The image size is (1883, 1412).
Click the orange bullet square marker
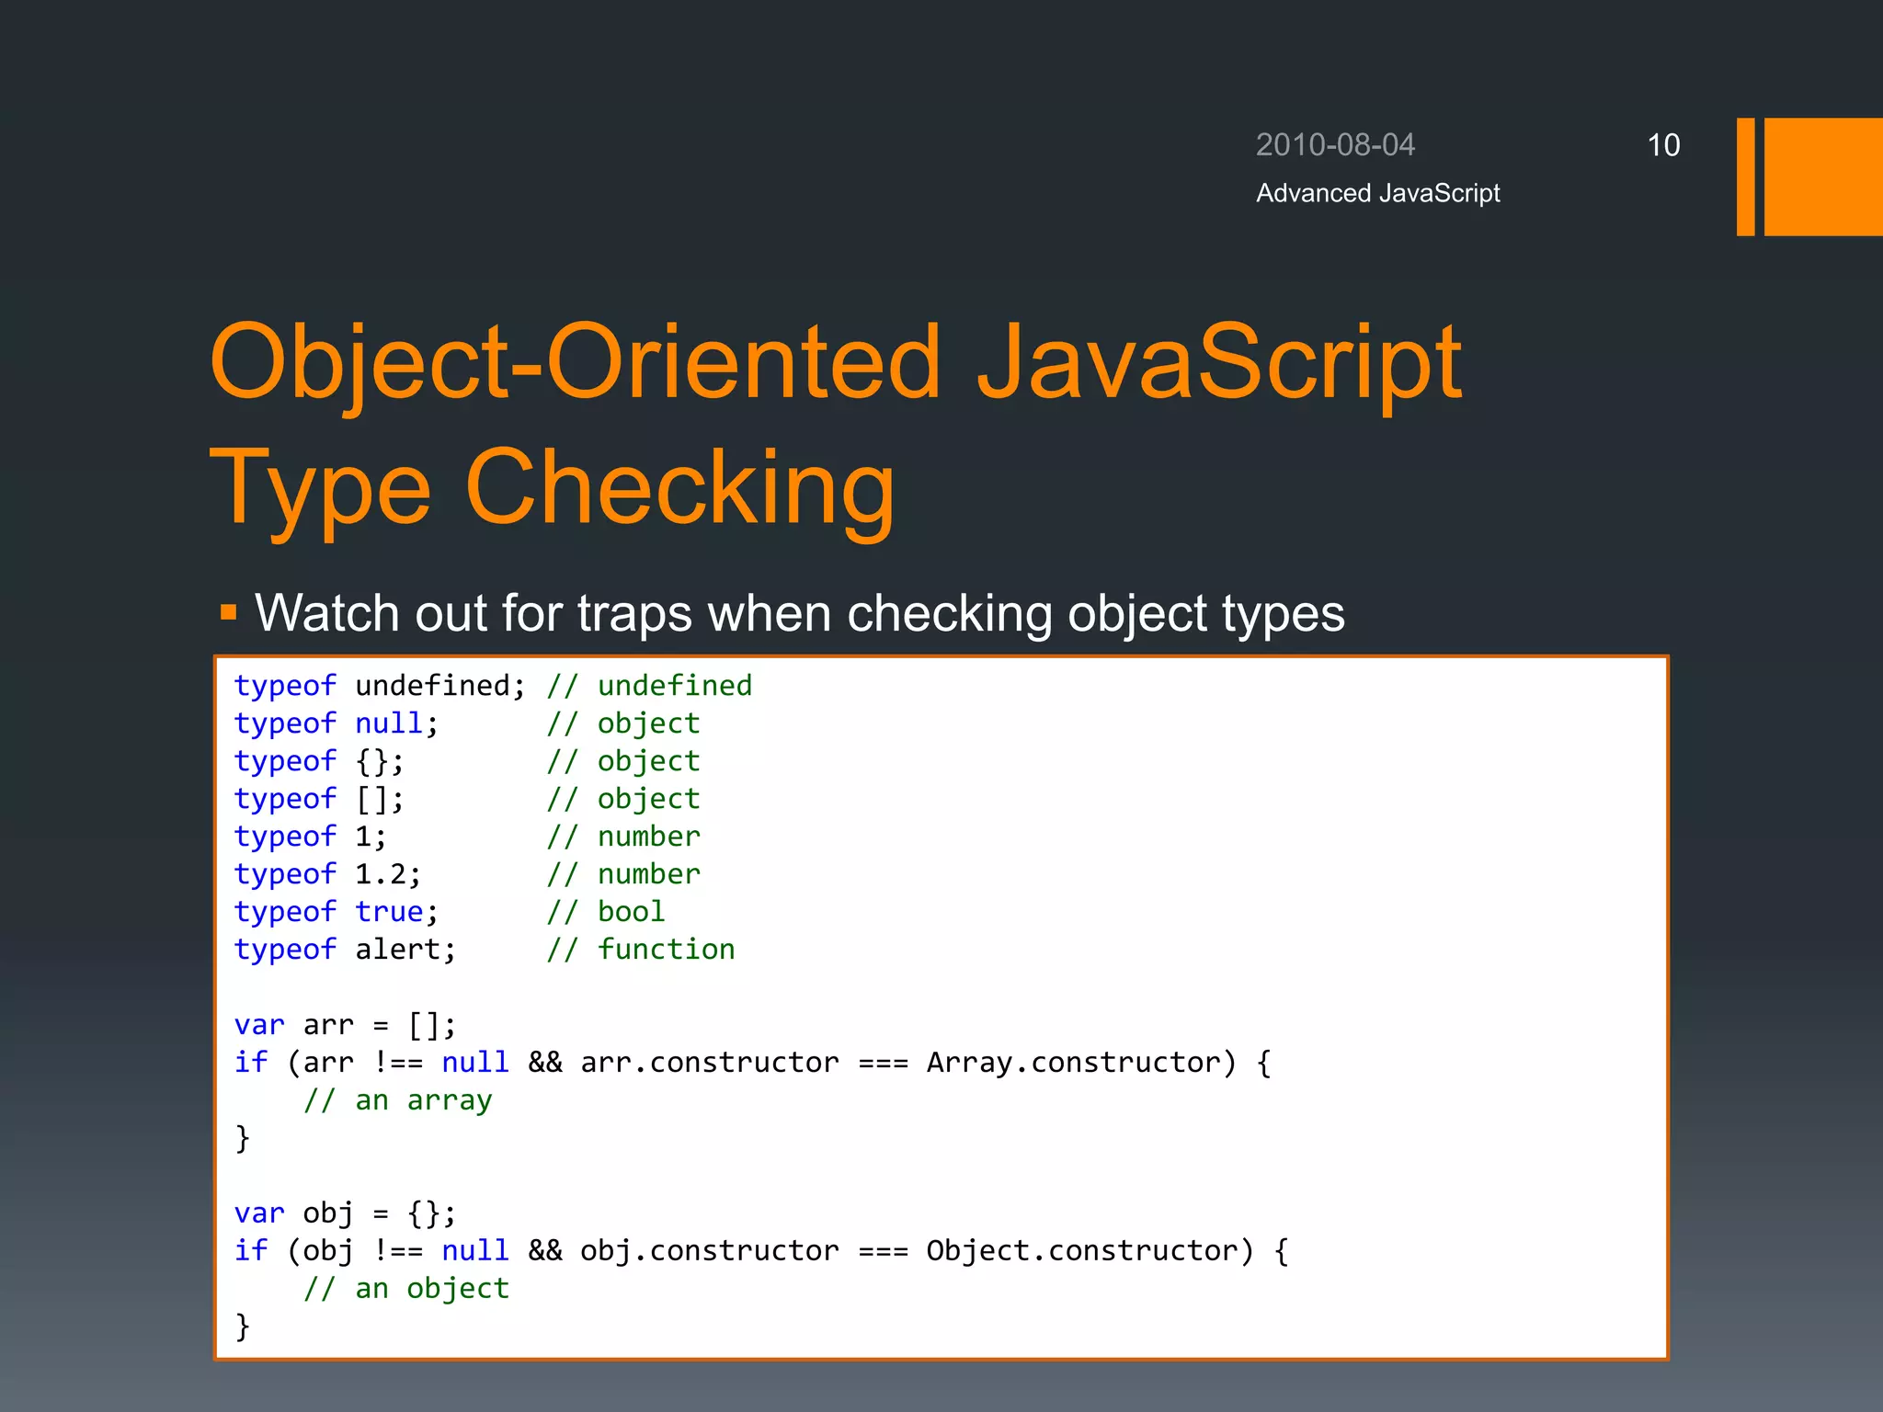(229, 612)
